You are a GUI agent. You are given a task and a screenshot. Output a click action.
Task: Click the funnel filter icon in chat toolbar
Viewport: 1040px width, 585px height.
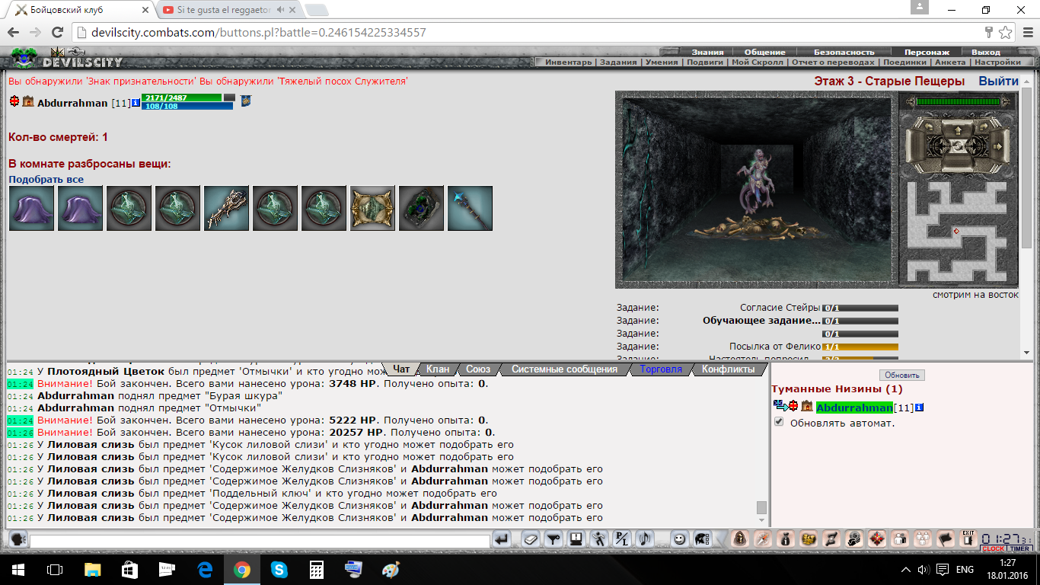point(554,539)
